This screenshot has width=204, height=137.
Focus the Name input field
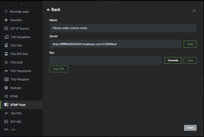coord(123,28)
